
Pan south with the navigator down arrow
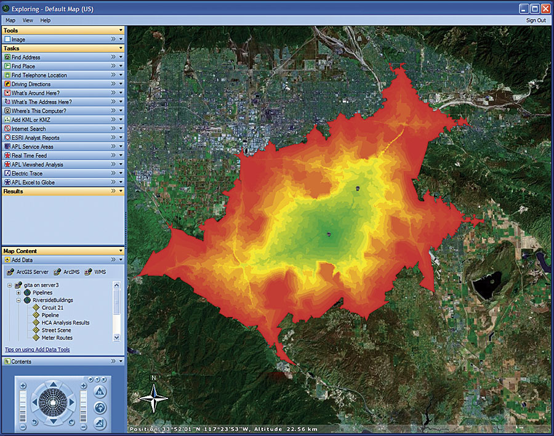click(x=53, y=421)
